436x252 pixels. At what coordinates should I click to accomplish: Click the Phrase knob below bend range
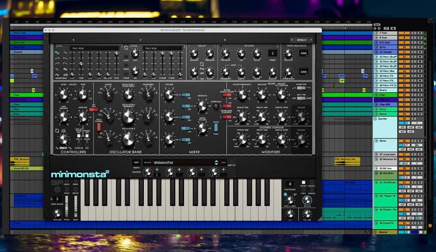(x=57, y=213)
